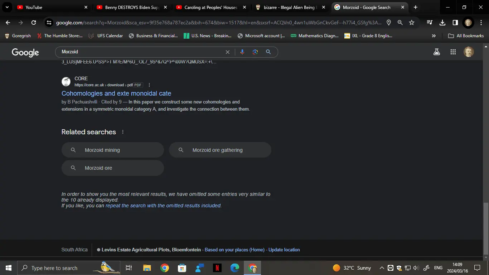Switch to the YouTube tab
489x275 pixels.
pyautogui.click(x=53, y=7)
